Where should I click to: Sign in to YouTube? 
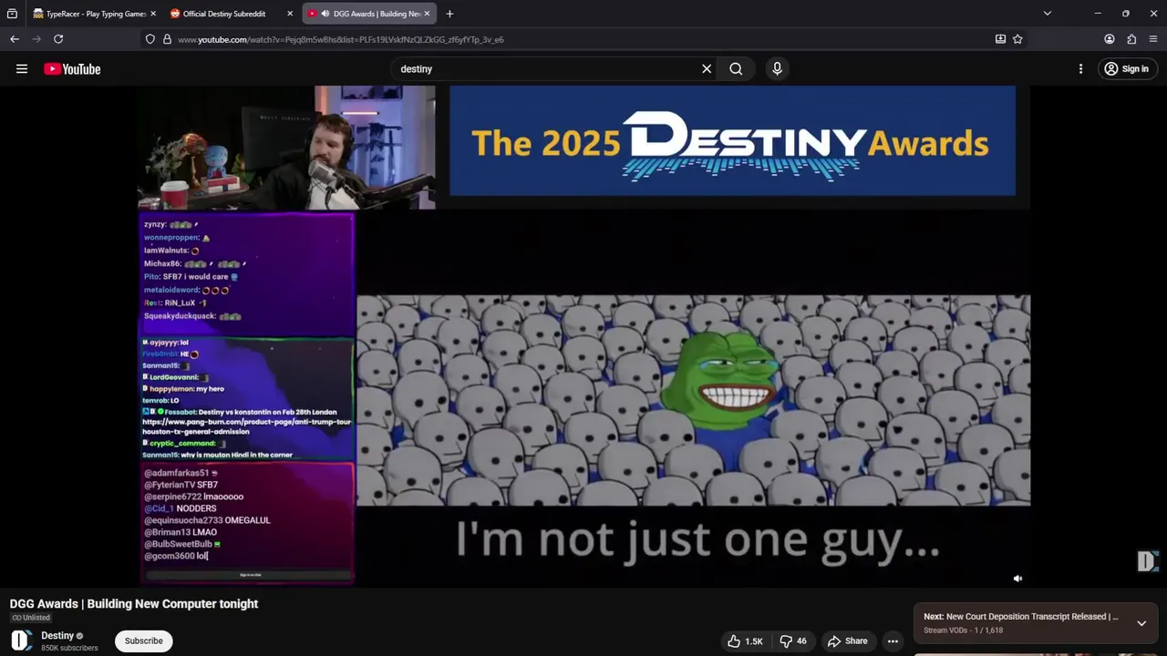point(1126,69)
